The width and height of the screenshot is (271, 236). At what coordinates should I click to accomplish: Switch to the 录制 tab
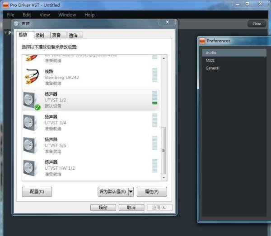[42, 35]
